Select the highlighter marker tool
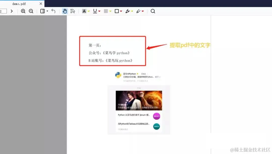272x154 pixels. coord(128,11)
